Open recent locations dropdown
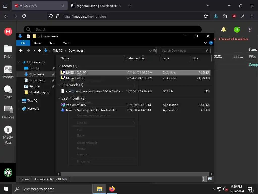The height and width of the screenshot is (194, 258). [34, 51]
